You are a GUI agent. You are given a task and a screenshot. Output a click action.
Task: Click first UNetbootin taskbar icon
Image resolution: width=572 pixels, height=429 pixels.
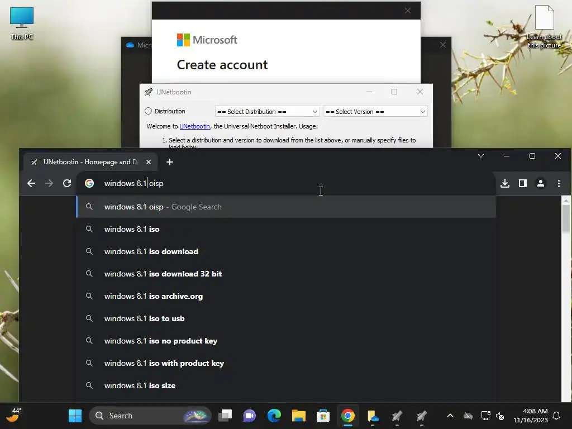(397, 416)
